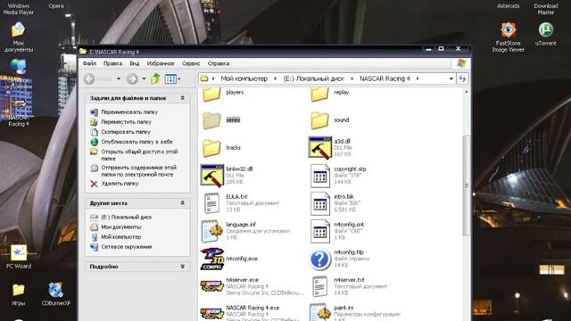
Task: Select language.inf setup file icon
Action: pos(212,231)
